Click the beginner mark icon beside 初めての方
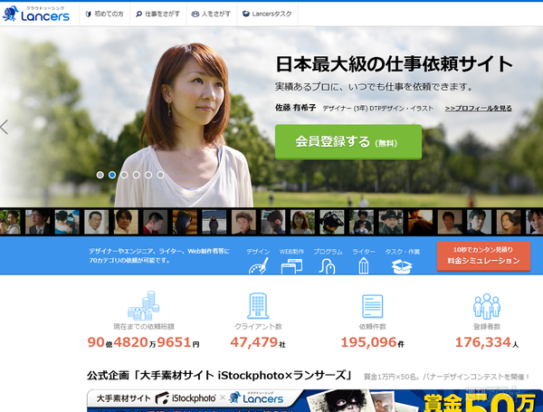This screenshot has width=543, height=412. (x=89, y=14)
